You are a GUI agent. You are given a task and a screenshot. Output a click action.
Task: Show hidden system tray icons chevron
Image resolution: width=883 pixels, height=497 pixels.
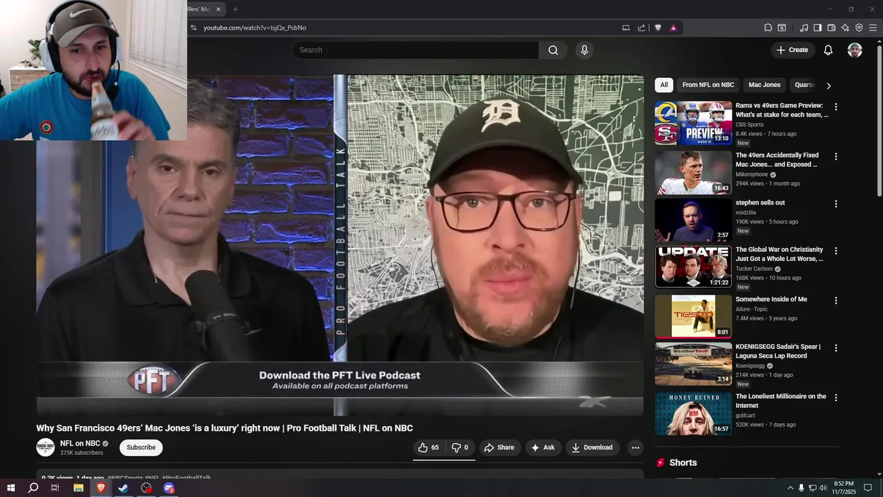pos(790,488)
